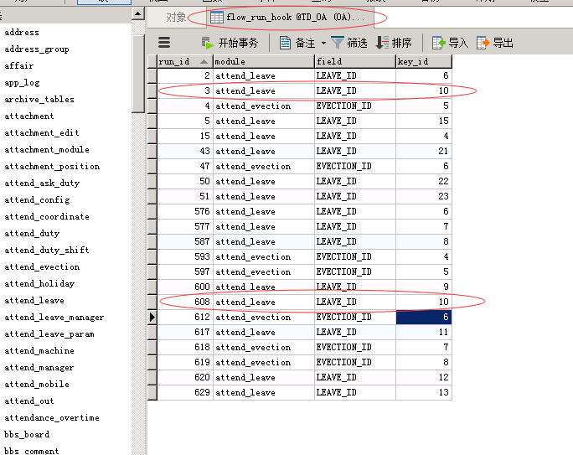The image size is (573, 455).
Task: Select the attend_leave table in the sidebar
Action: click(x=34, y=301)
